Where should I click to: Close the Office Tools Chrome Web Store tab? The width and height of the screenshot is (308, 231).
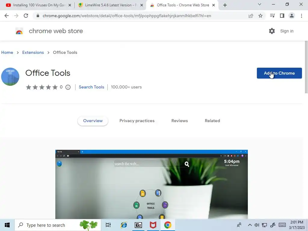tap(214, 5)
